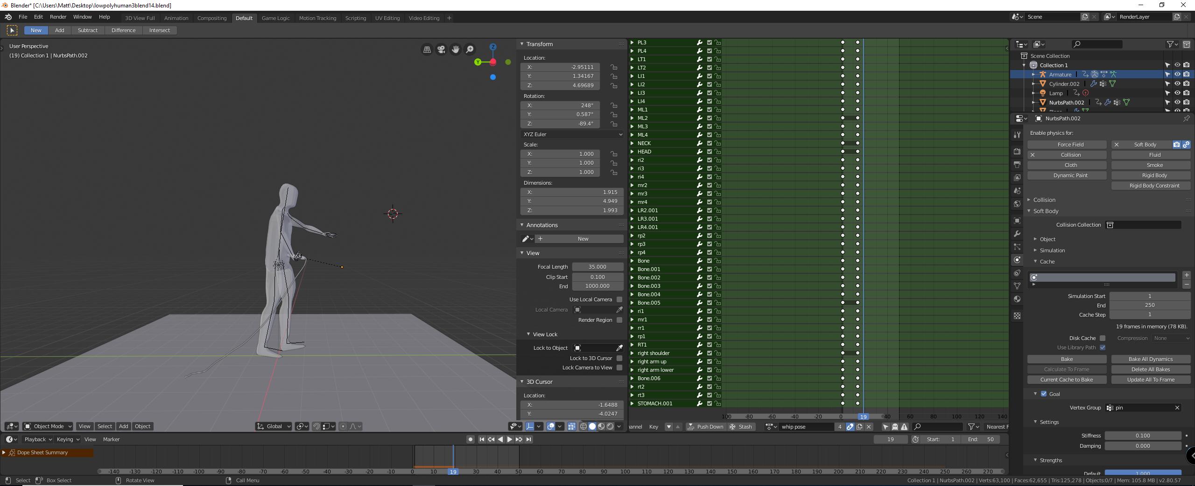The image size is (1195, 486).
Task: Open the Texture properties tab
Action: point(1017,316)
